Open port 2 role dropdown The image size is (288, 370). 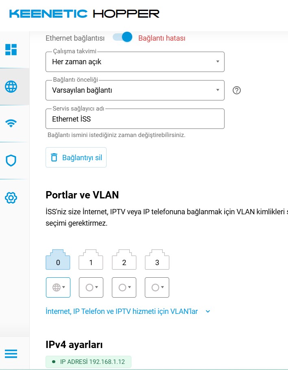[124, 287]
